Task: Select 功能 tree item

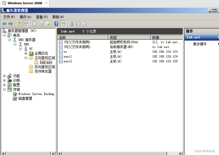Action: pos(16,76)
